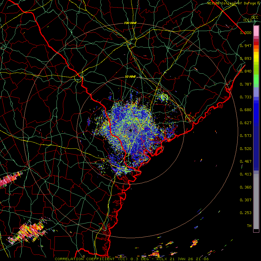Click the TH threshold label on the scale
261x261 pixels.
click(x=249, y=226)
